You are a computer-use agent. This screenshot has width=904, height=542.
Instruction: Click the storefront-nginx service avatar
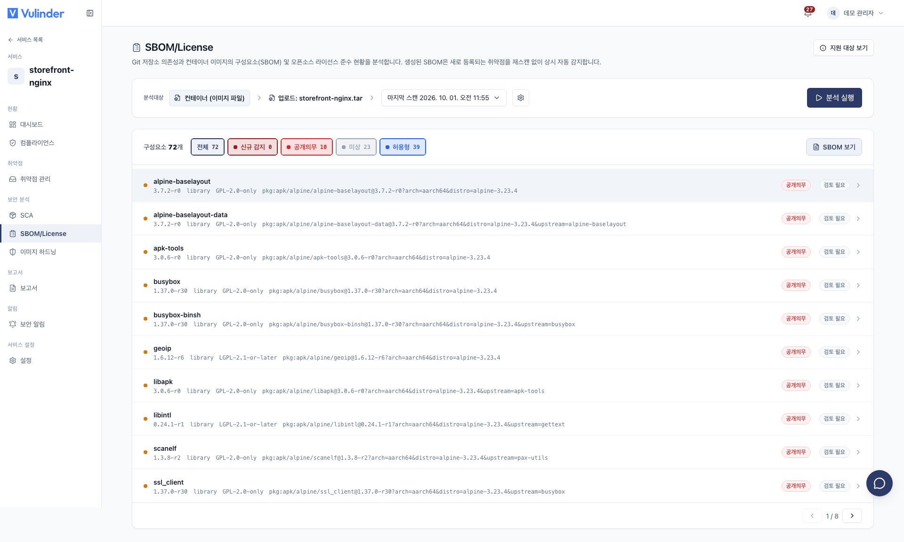[x=16, y=76]
